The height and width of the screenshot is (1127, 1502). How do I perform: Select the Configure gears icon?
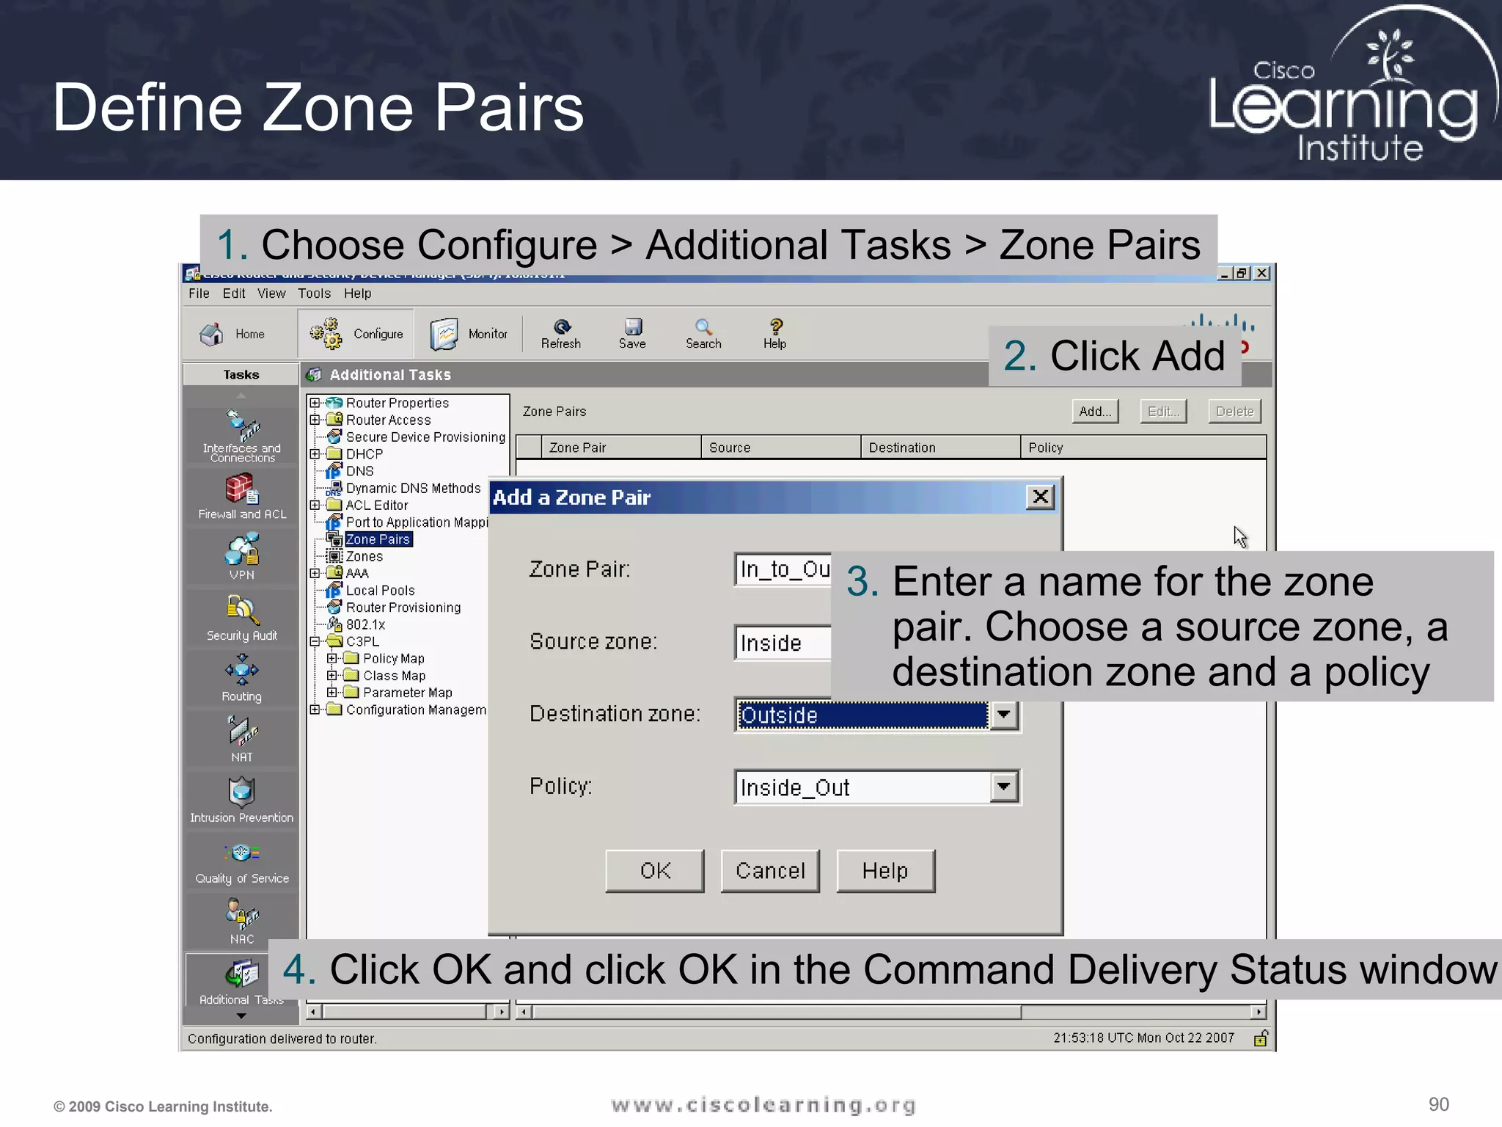point(326,333)
